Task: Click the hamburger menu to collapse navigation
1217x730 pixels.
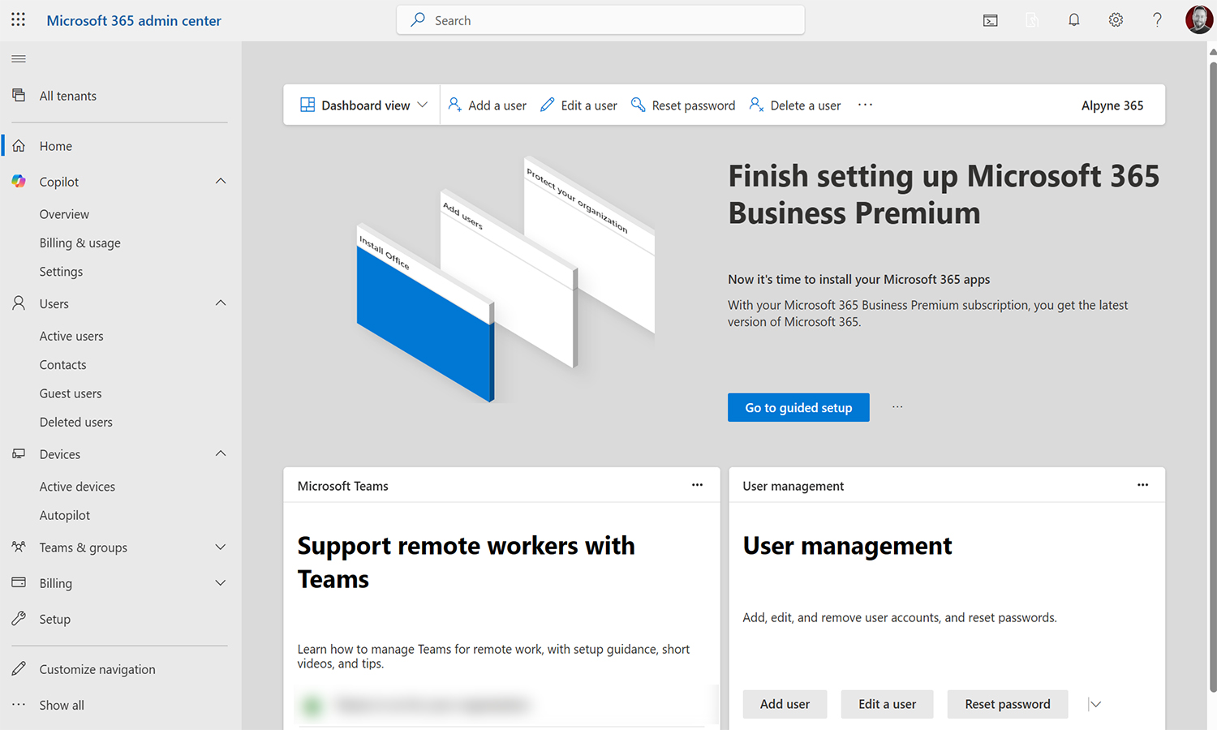Action: pyautogui.click(x=18, y=58)
